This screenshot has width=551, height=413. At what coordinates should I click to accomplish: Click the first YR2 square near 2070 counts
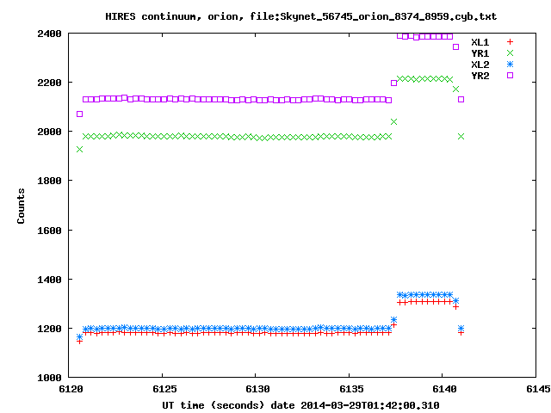80,114
